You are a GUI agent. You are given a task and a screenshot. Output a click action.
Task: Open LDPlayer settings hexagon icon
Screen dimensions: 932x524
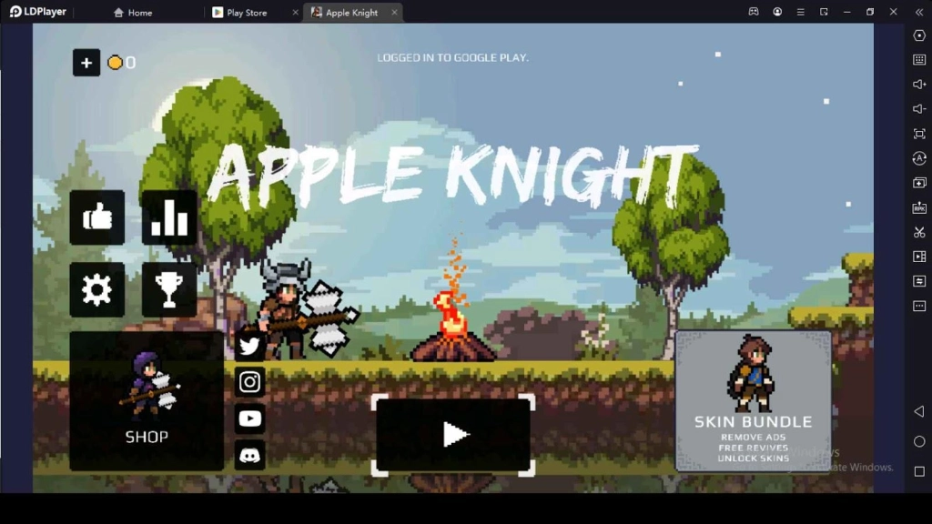coord(919,35)
